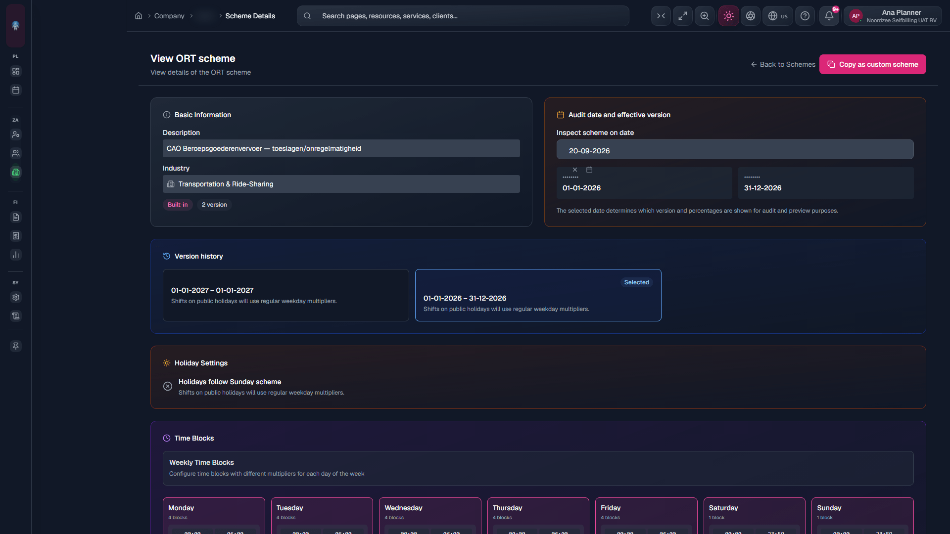
Task: Open help via the question mark icon
Action: 805,16
